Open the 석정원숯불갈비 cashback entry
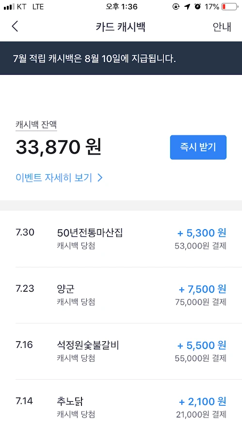The width and height of the screenshot is (242, 431). point(121,351)
